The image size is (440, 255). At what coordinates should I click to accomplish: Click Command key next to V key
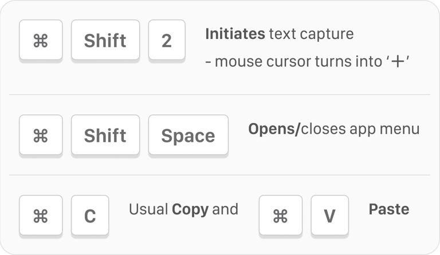(x=280, y=216)
